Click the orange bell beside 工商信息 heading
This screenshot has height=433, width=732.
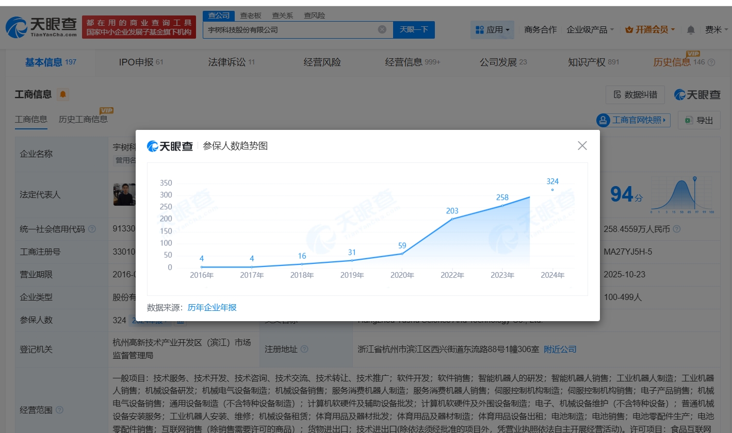[63, 94]
